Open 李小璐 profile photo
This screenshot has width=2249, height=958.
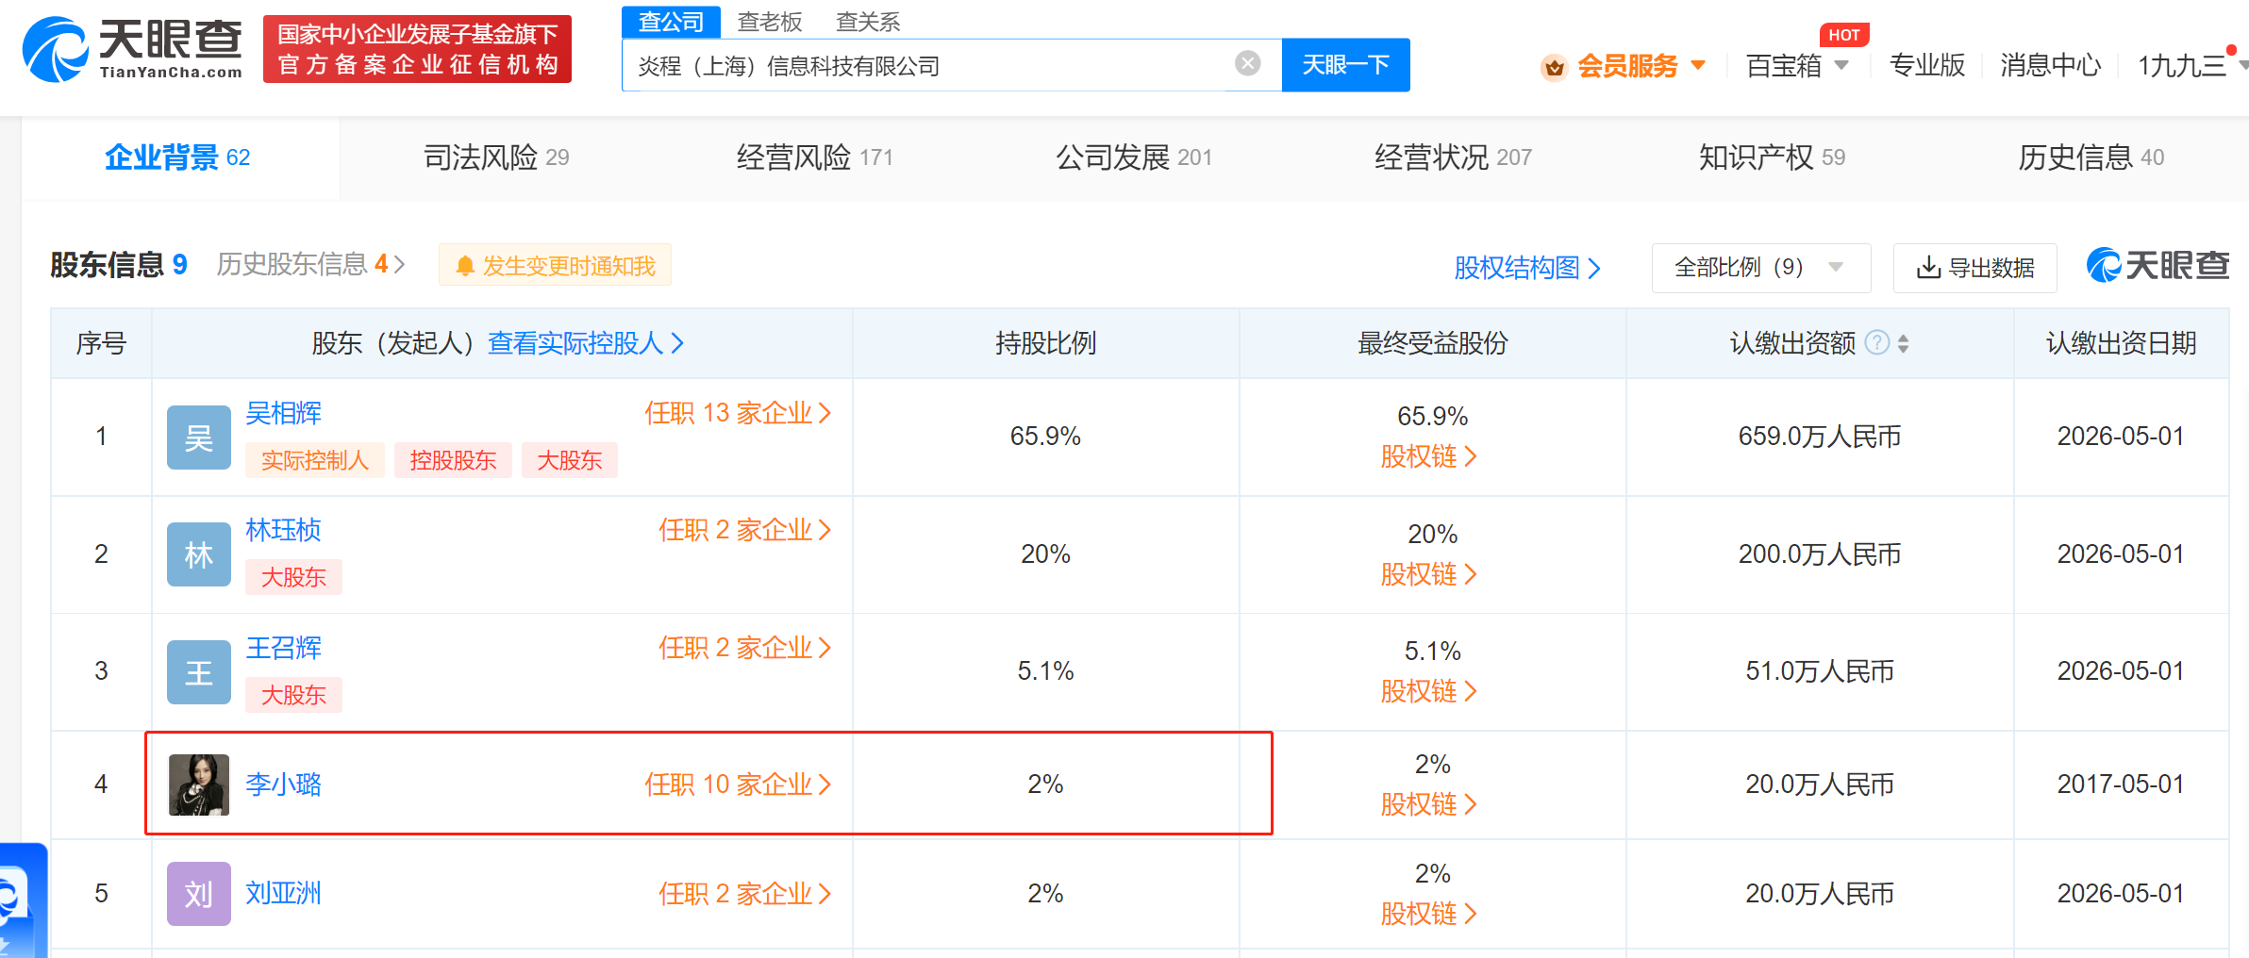[x=198, y=785]
